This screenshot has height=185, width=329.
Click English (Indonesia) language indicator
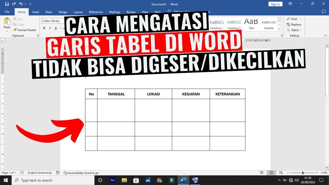click(40, 173)
